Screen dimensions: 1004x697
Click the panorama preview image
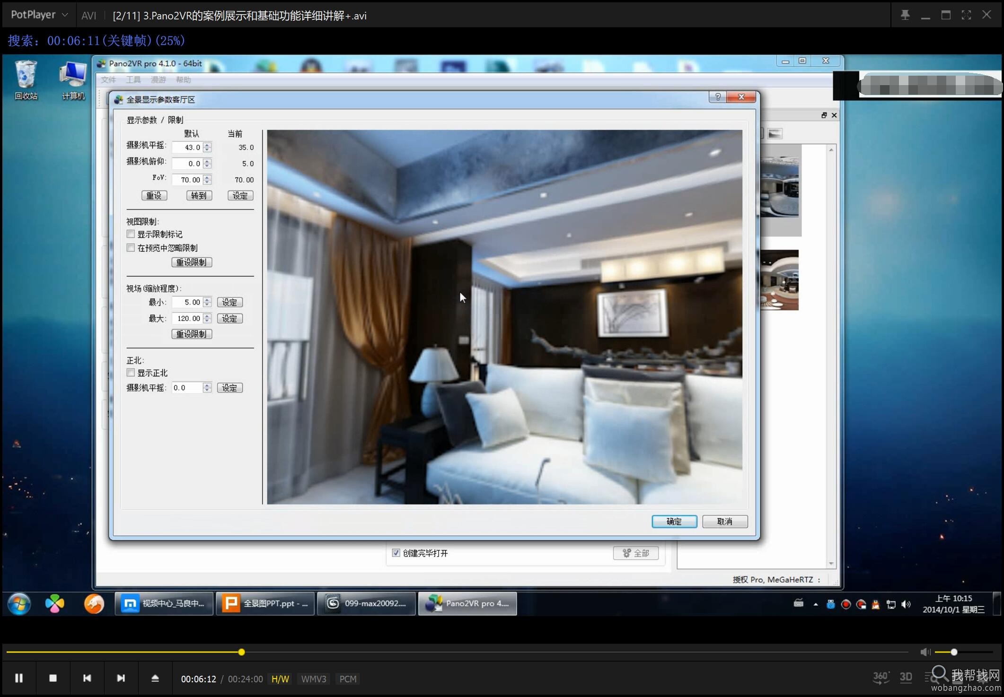[504, 317]
